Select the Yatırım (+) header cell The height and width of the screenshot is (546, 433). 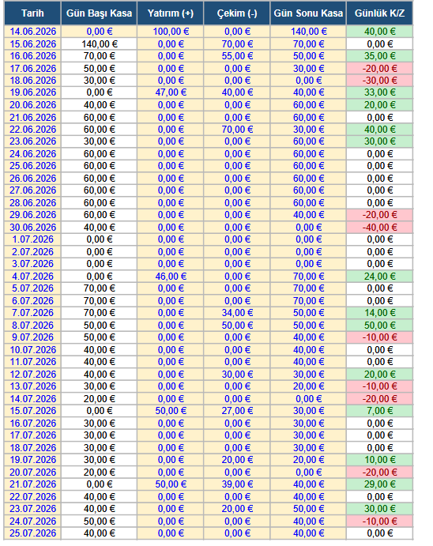coord(170,13)
